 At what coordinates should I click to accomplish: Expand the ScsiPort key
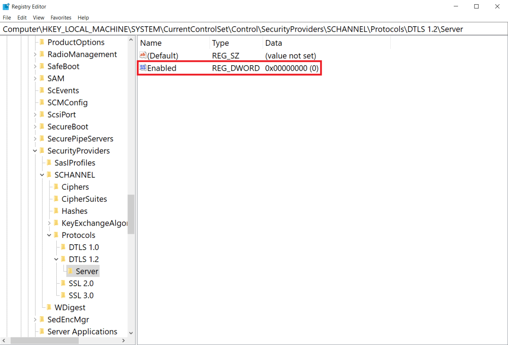click(x=35, y=115)
